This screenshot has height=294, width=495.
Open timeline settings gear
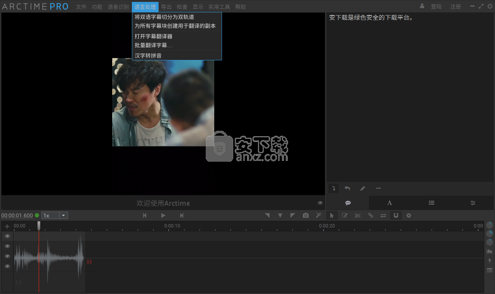pyautogui.click(x=409, y=215)
